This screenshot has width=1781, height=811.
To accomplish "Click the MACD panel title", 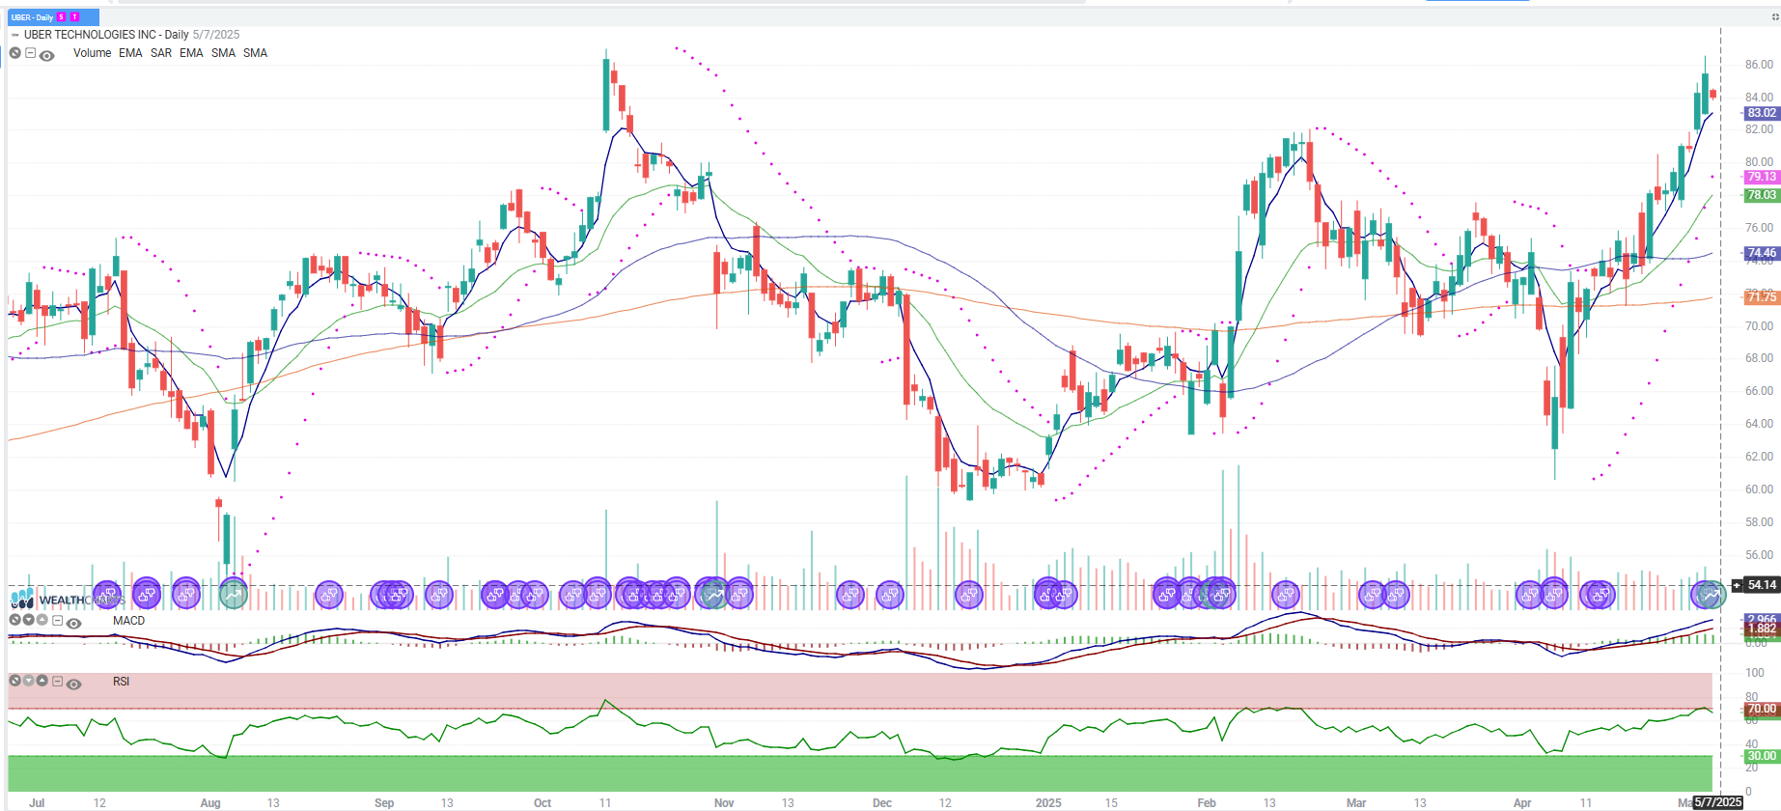I will click(x=128, y=621).
